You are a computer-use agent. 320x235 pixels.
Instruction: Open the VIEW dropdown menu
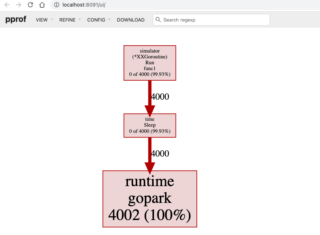pyautogui.click(x=41, y=20)
